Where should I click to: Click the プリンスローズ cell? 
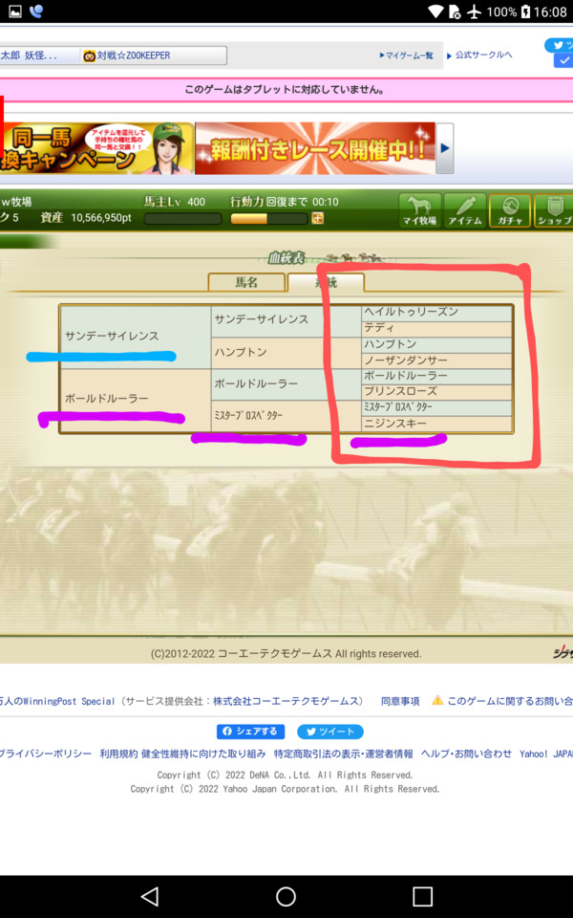[436, 392]
